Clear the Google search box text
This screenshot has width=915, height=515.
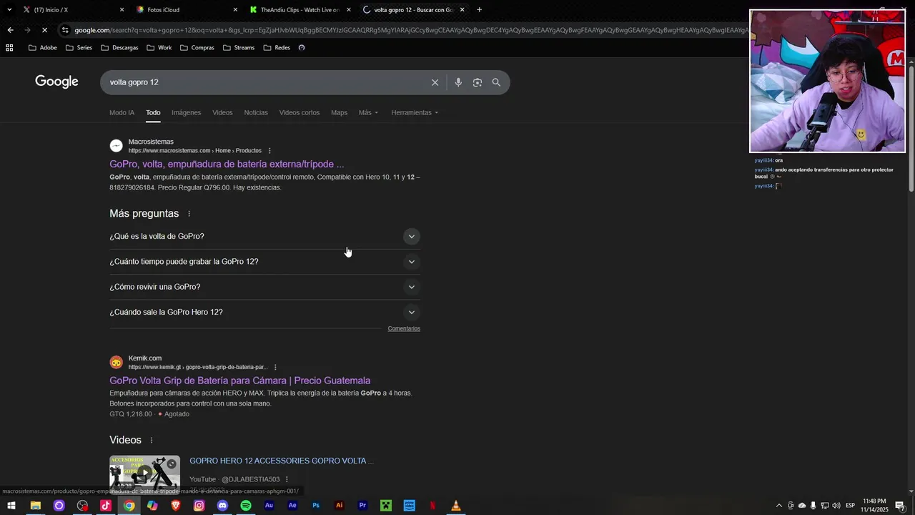point(435,82)
